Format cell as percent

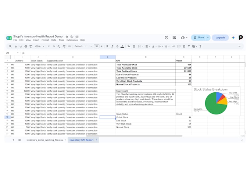(54, 46)
